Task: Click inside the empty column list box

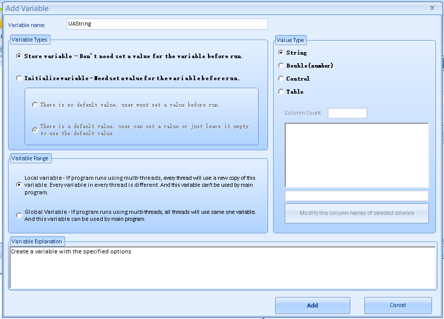Action: point(356,155)
